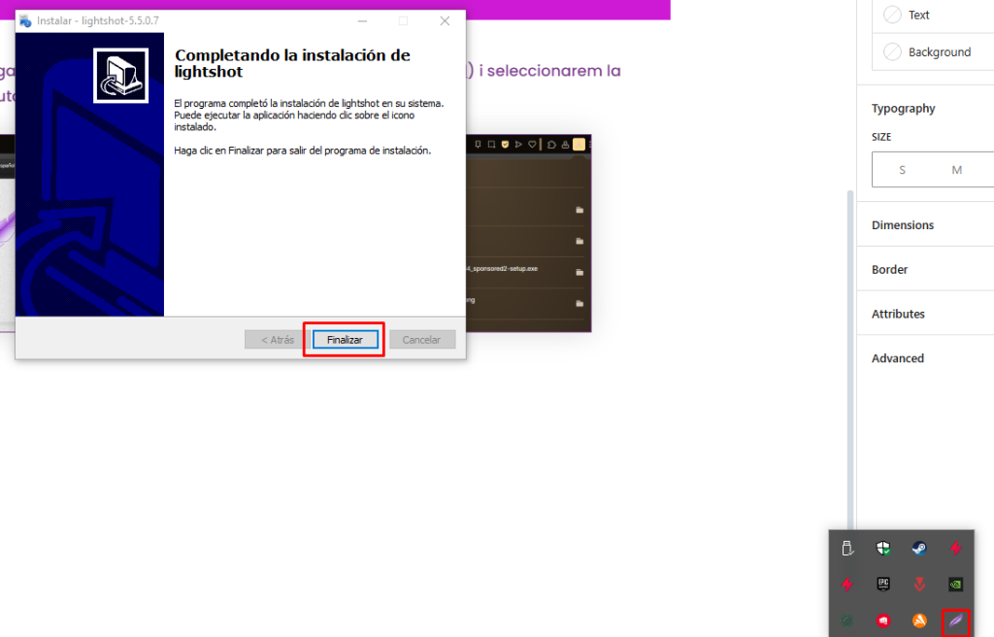Open the Riot Games red fist icon
994x637 pixels.
pyautogui.click(x=883, y=620)
